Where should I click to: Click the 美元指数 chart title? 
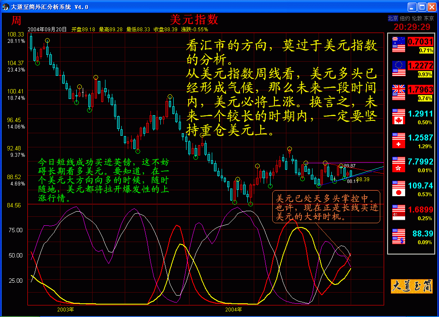click(x=194, y=20)
